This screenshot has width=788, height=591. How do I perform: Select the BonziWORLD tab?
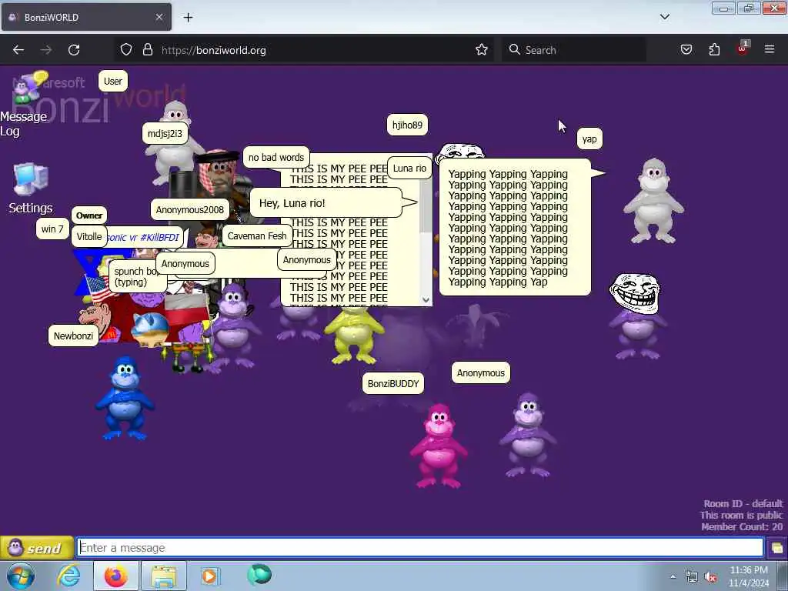[86, 17]
